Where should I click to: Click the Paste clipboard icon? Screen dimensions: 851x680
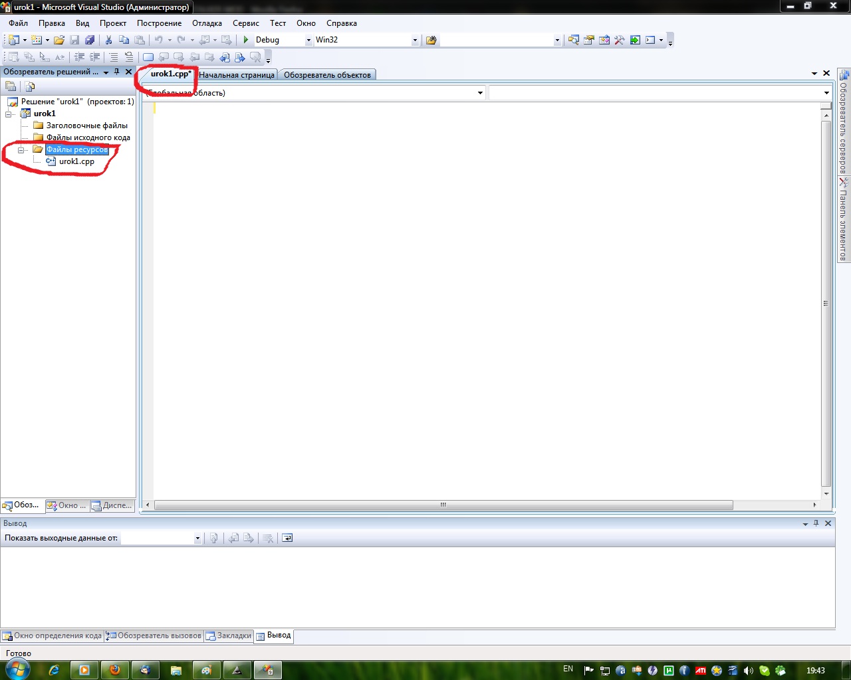140,40
